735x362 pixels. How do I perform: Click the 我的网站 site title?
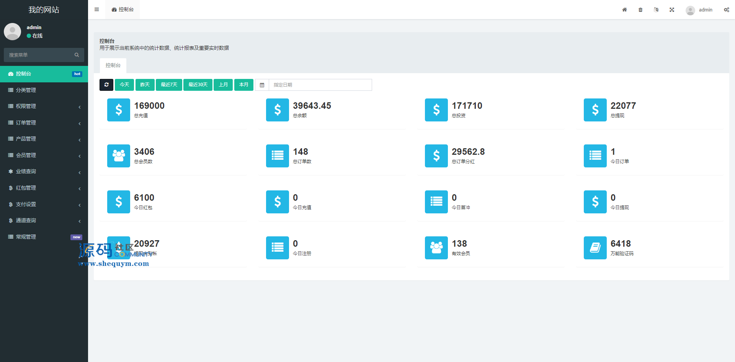[44, 10]
